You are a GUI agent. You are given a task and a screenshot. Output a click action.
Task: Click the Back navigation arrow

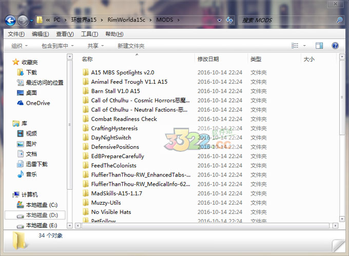tap(10, 21)
